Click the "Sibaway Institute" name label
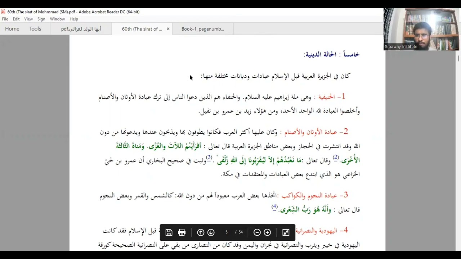Image resolution: width=461 pixels, height=259 pixels. point(401,47)
